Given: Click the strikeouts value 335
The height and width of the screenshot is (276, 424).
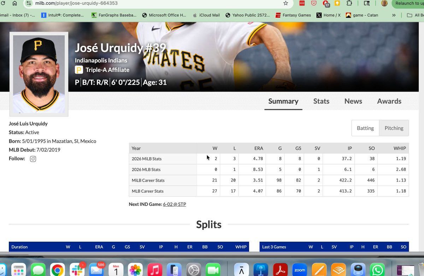Looking at the screenshot, I should (371, 191).
